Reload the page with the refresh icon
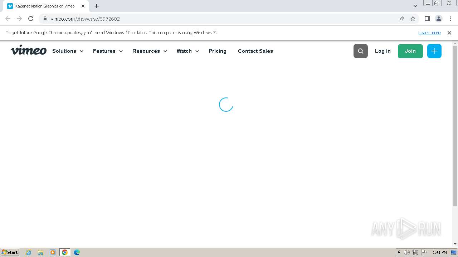 [31, 19]
